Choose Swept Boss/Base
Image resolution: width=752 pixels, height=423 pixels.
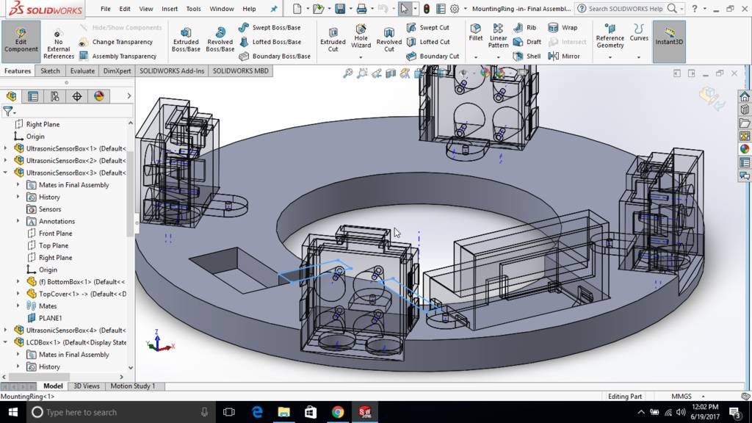[x=270, y=28]
